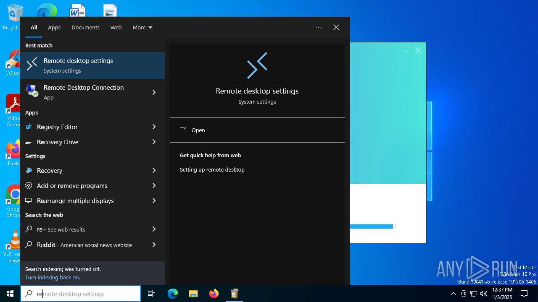Switch to the Web search tab
The image size is (538, 302).
(x=116, y=27)
